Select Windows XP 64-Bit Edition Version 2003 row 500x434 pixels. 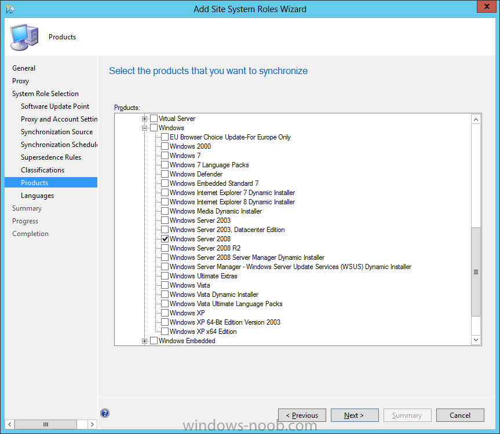225,322
